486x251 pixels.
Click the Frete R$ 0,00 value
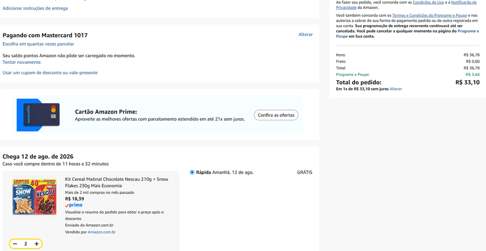(473, 61)
